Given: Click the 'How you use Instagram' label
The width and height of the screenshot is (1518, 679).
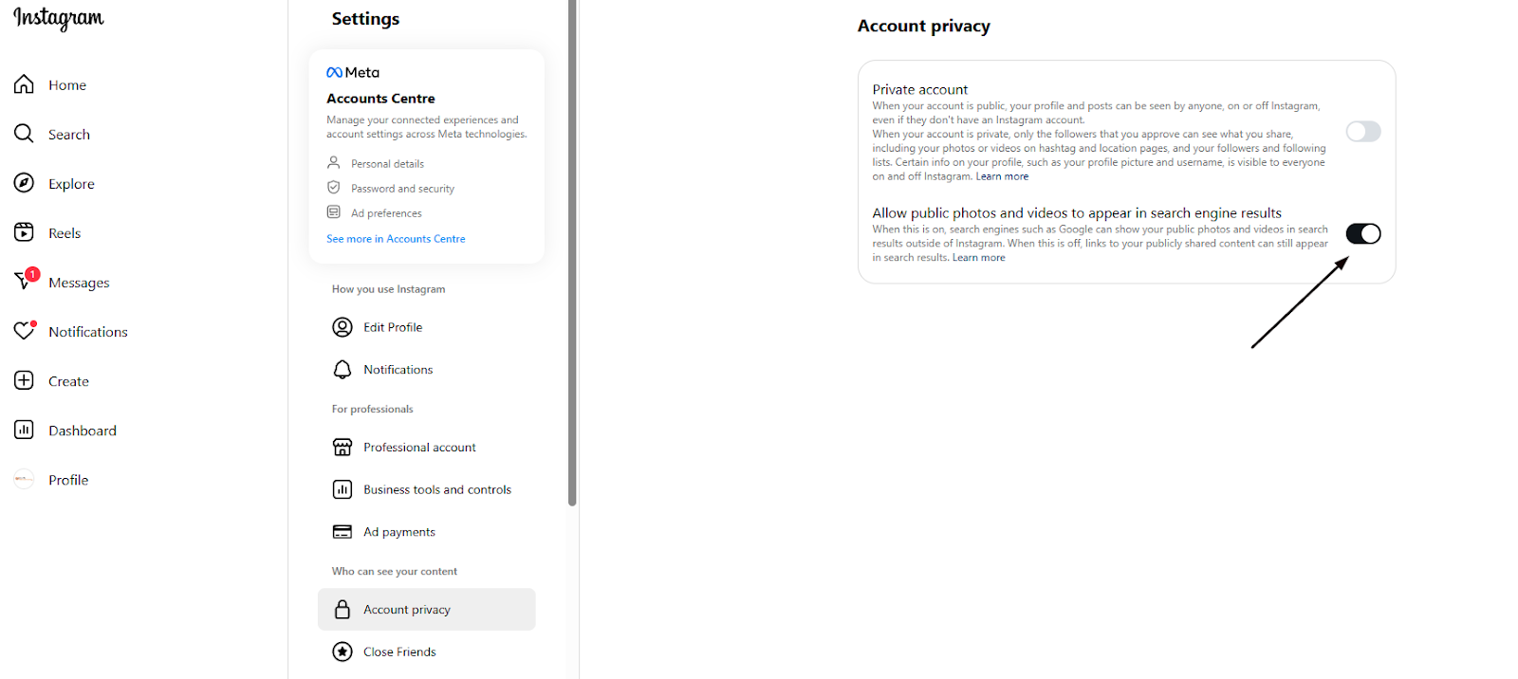Looking at the screenshot, I should click(388, 289).
